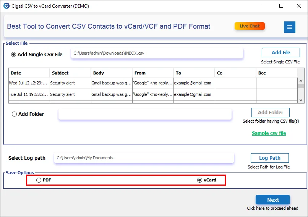Click the Cc column header
This screenshot has width=308, height=217.
[x=235, y=73]
